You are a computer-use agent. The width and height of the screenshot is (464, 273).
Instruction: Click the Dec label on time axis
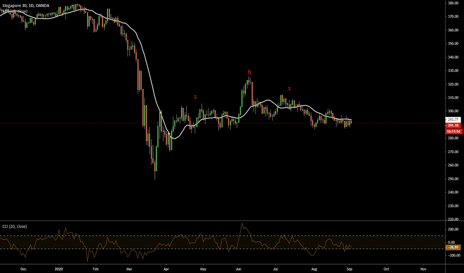(23, 269)
